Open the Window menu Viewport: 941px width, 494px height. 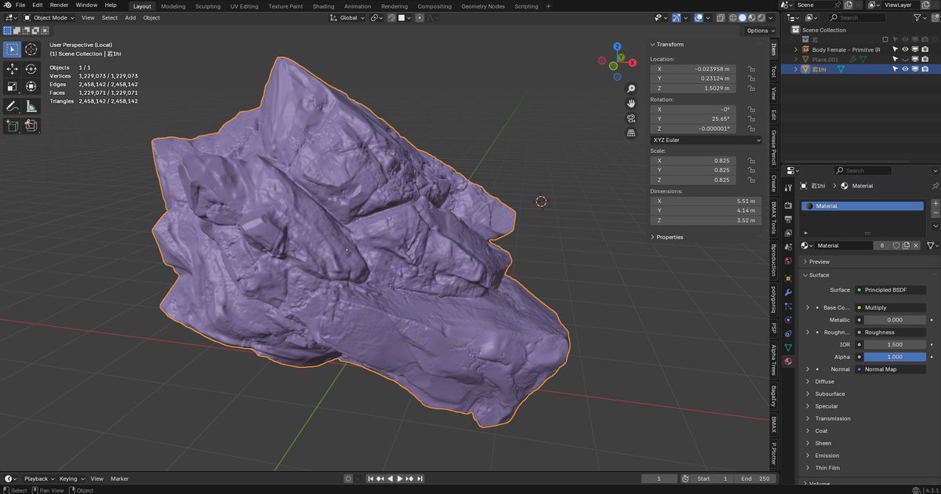tap(86, 5)
